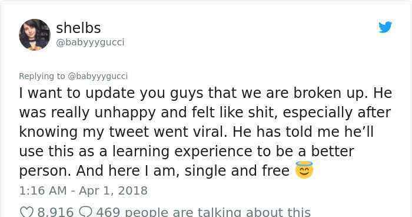Click the 'Replying to' label text
412x217 pixels.
(x=42, y=76)
